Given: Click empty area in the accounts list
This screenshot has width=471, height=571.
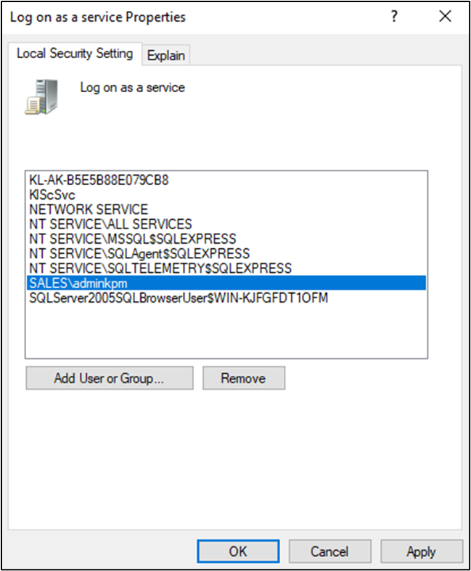Looking at the screenshot, I should tap(226, 332).
